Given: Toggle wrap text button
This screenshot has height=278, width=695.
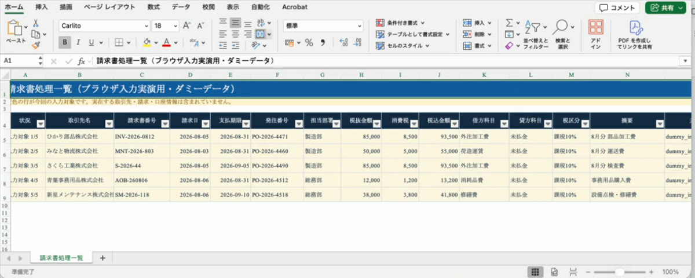Looking at the screenshot, I should [261, 23].
